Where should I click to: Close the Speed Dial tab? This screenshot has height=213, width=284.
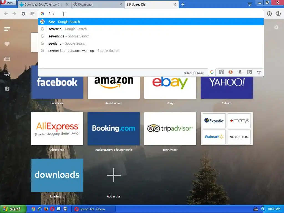click(x=175, y=4)
